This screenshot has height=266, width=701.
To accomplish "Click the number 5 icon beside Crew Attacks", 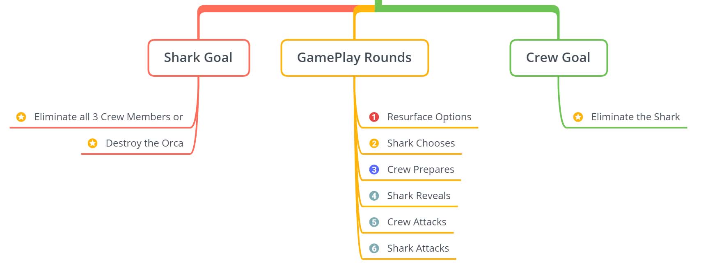I will pyautogui.click(x=374, y=222).
